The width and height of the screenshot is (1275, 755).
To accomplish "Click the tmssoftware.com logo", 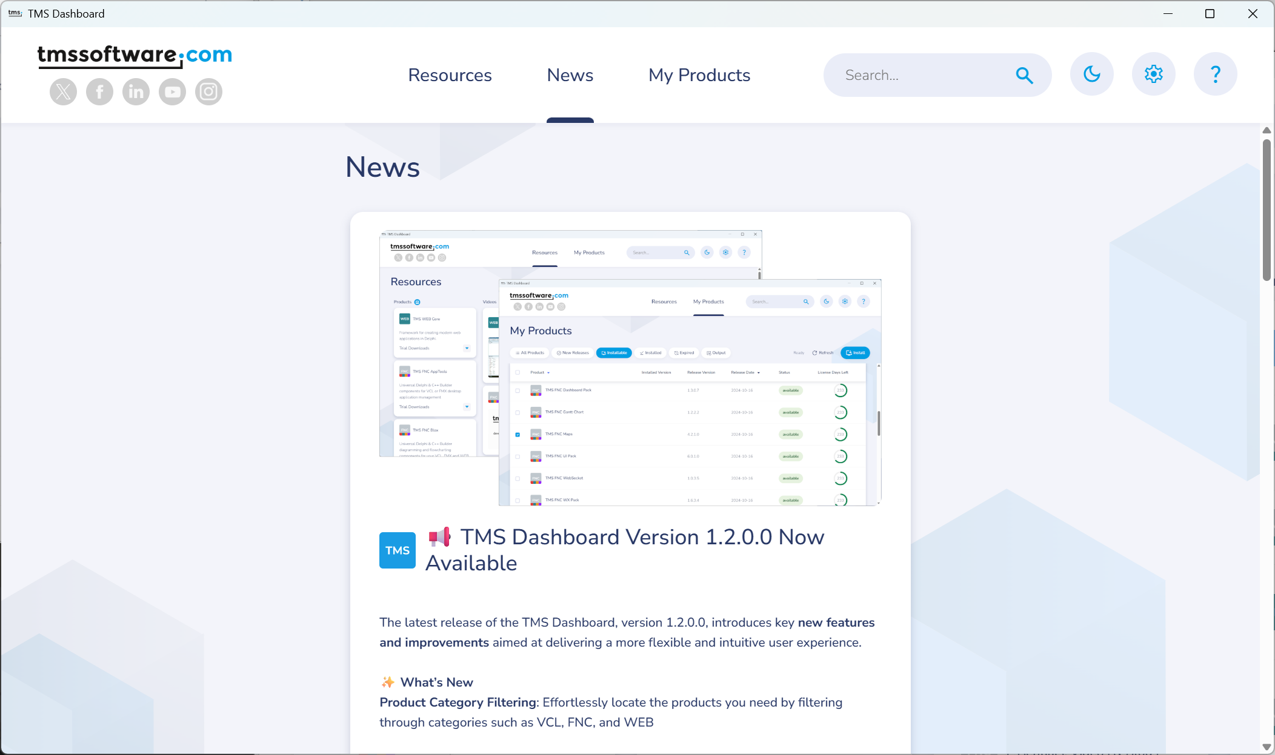I will pos(135,56).
